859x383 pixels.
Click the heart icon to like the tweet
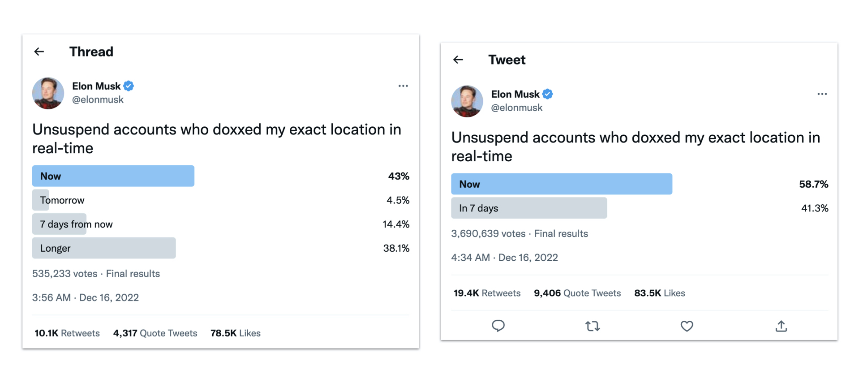pos(687,326)
